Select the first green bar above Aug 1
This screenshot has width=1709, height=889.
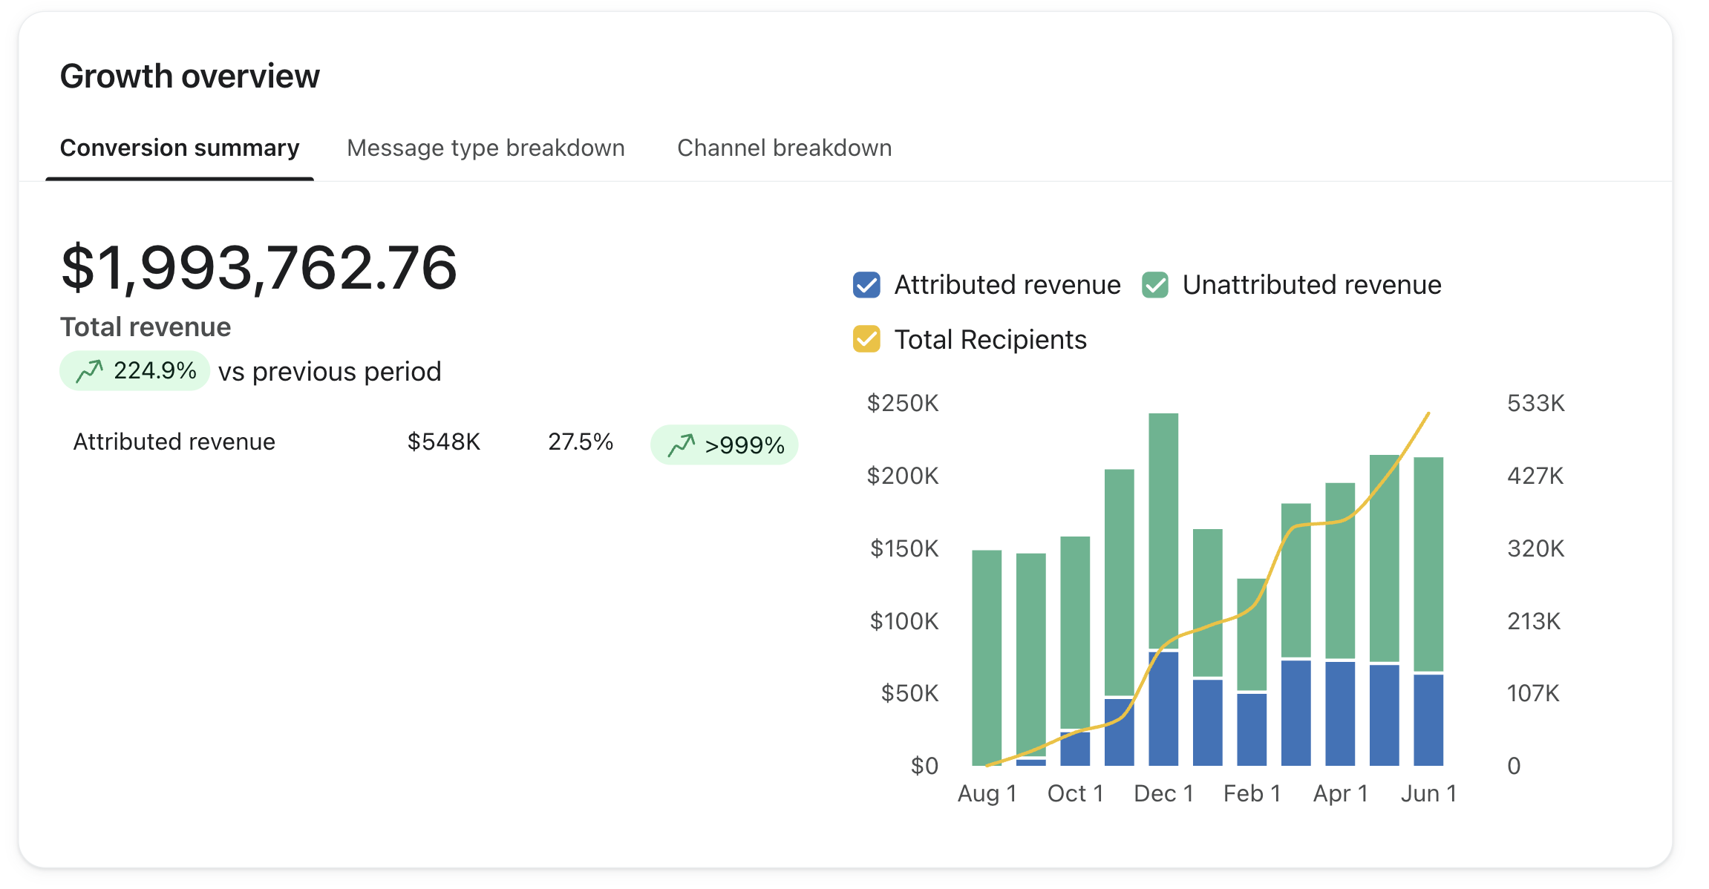click(987, 657)
